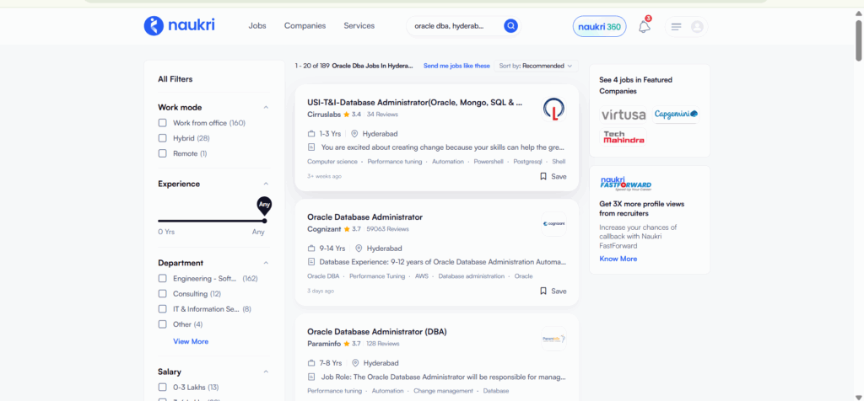Click the Naukri logo in header

(x=179, y=26)
